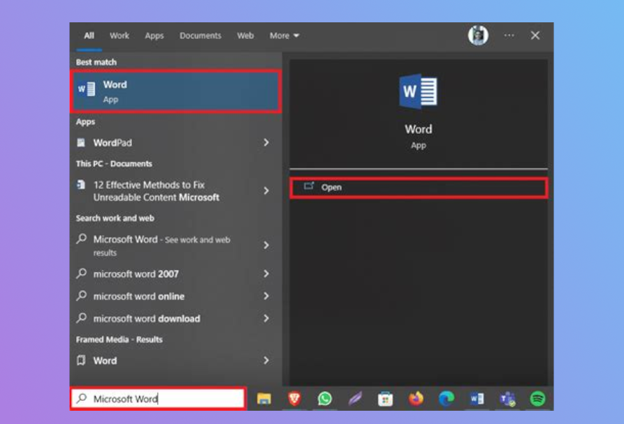Select the Web search tab
Screen dimensions: 624x424
point(245,36)
